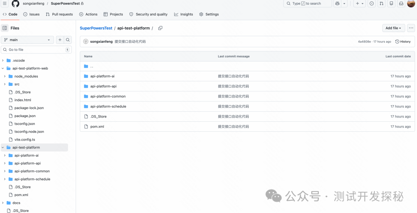This screenshot has width=417, height=213.
Task: Open the Issues icon in top header
Action: tap(372, 3)
